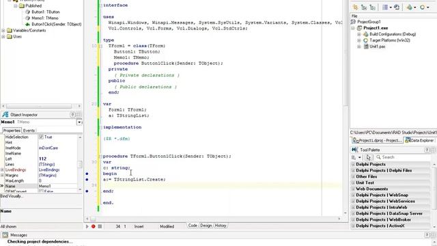Expand Target Platforms (Win32) node
Image resolution: width=437 pixels, height=246 pixels.
click(359, 40)
